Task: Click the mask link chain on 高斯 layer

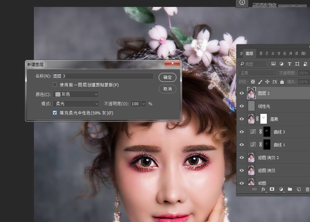Action: 257,118
